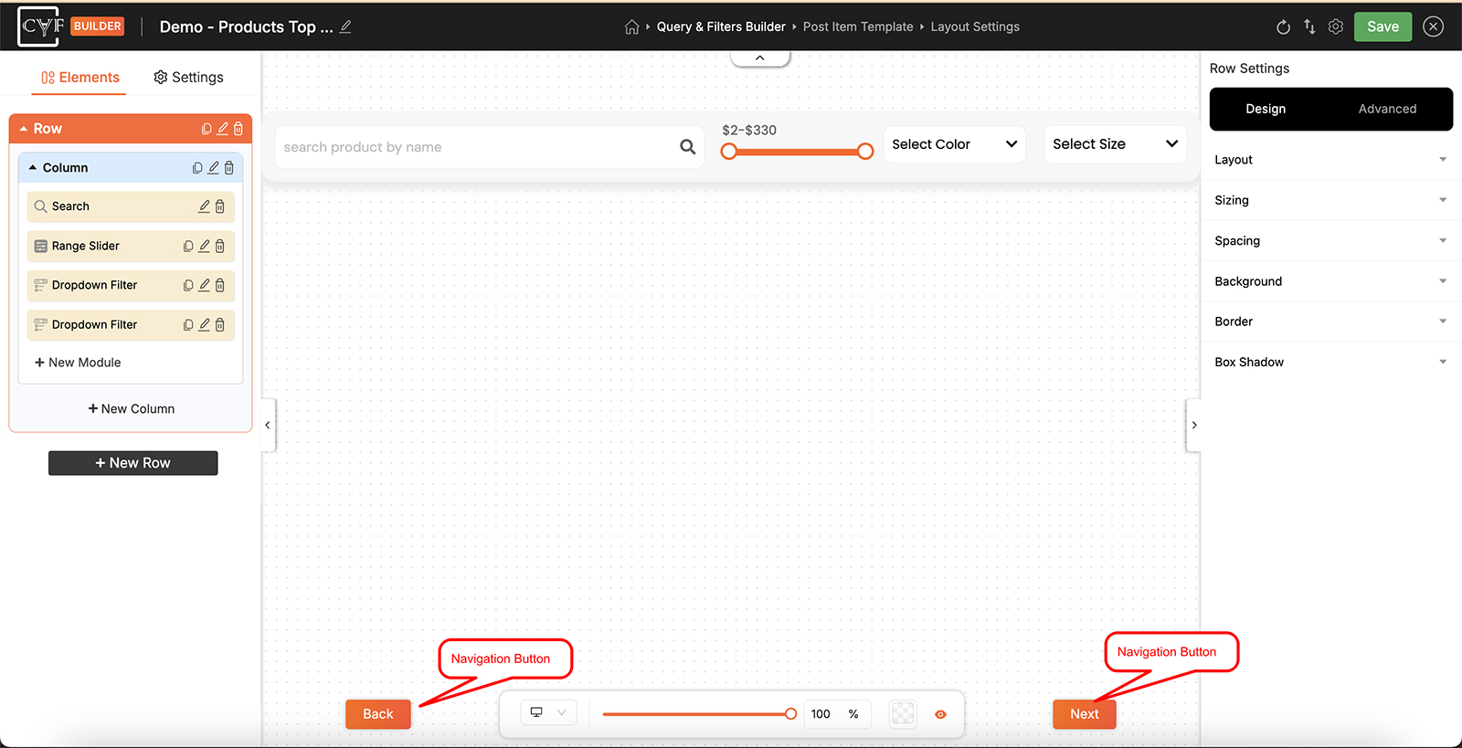Screen dimensions: 1462x748
Task: Open the gear settings icon in top bar
Action: pos(1336,27)
